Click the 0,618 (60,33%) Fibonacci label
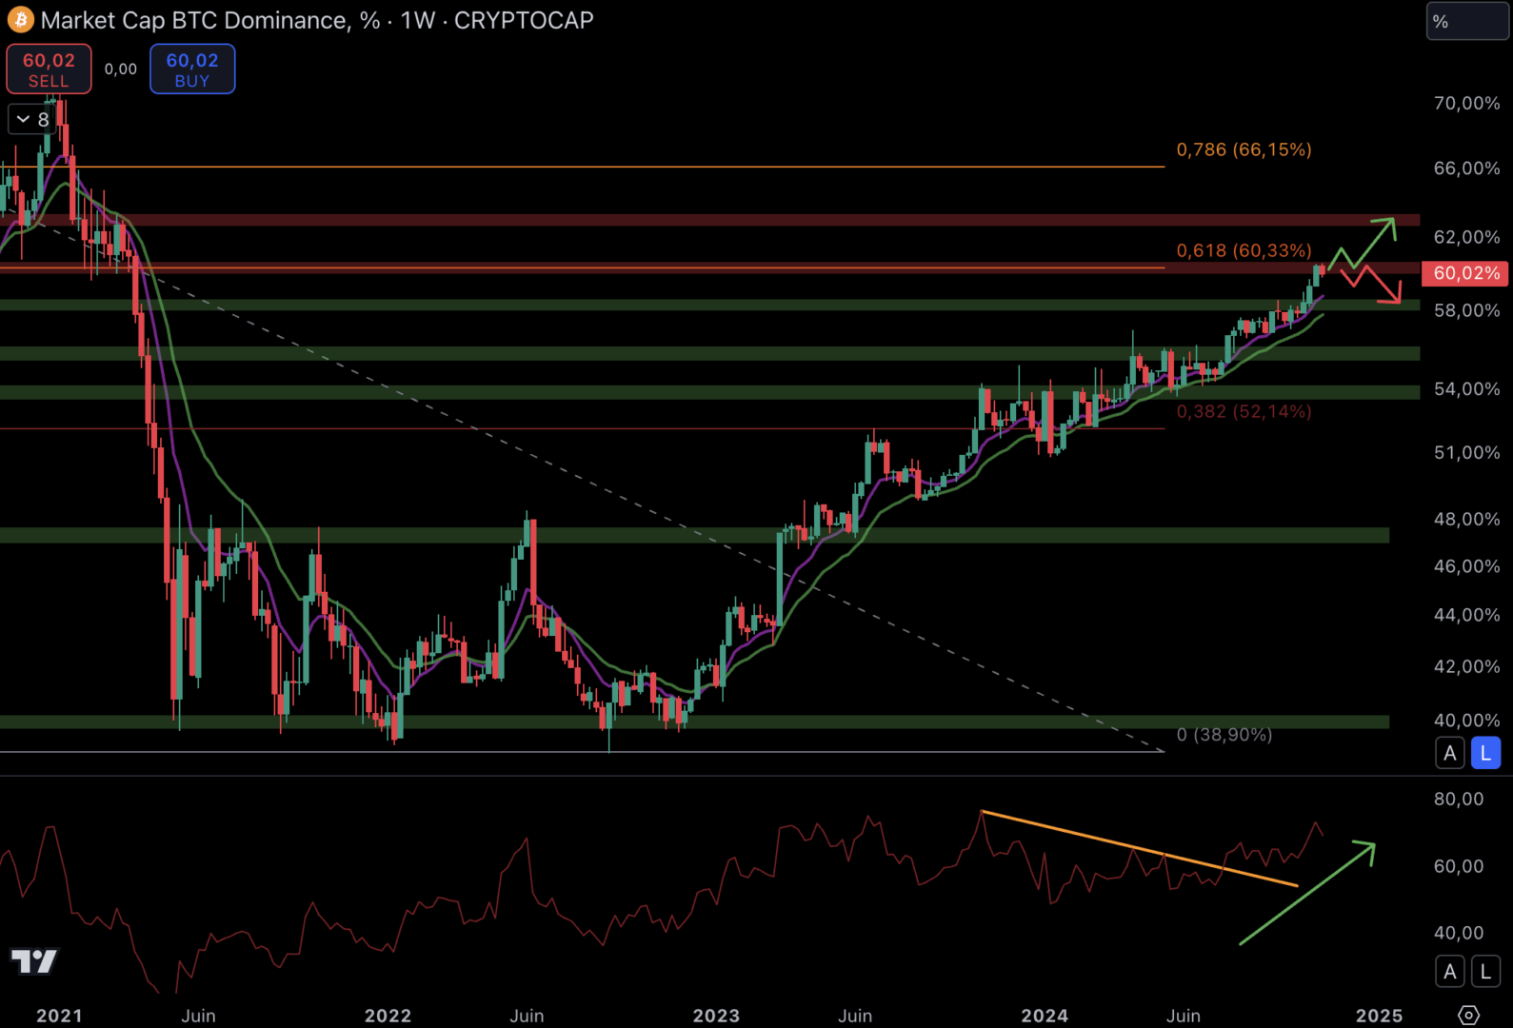 coord(1244,250)
